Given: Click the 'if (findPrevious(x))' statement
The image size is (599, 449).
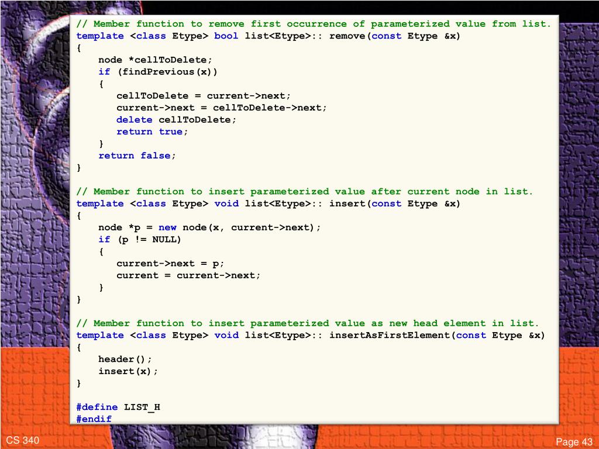Looking at the screenshot, I should (158, 72).
